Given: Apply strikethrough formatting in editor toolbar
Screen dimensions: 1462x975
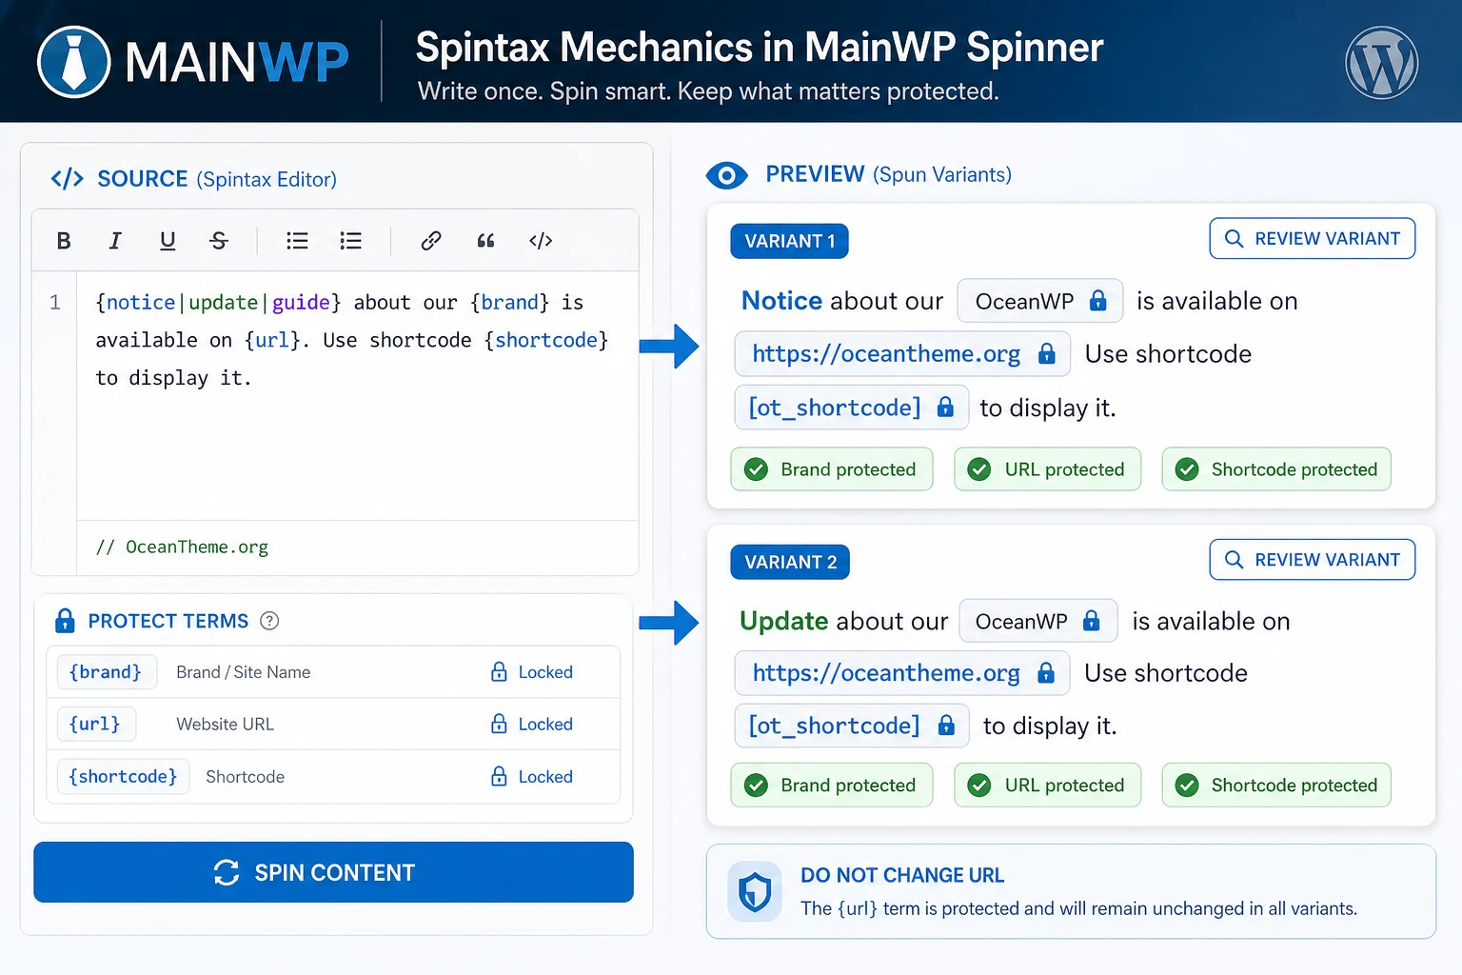Looking at the screenshot, I should [x=219, y=241].
